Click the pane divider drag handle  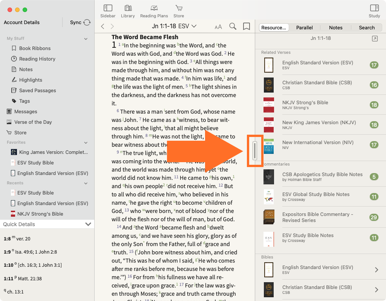pos(255,150)
